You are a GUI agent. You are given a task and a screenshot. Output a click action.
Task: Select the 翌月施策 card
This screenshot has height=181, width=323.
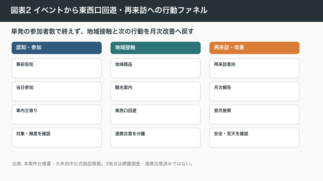pos(254,115)
